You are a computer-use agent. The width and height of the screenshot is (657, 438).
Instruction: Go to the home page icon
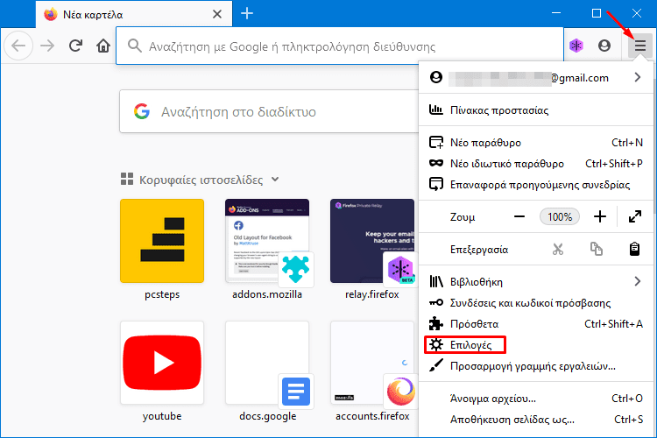[x=103, y=46]
